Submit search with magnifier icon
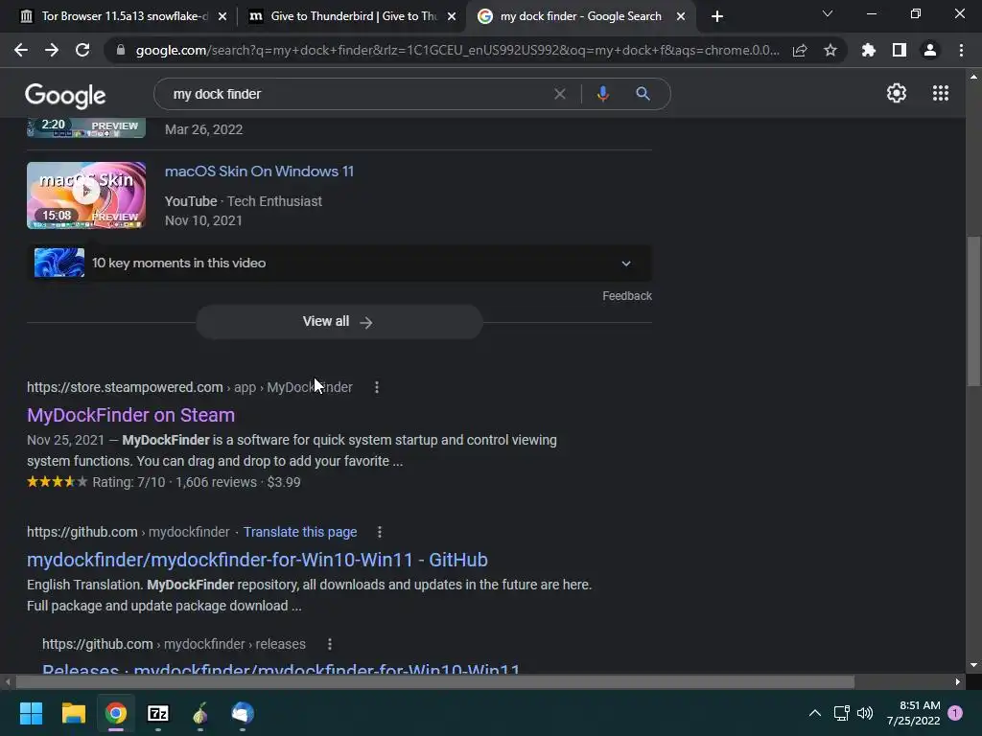 coord(643,94)
